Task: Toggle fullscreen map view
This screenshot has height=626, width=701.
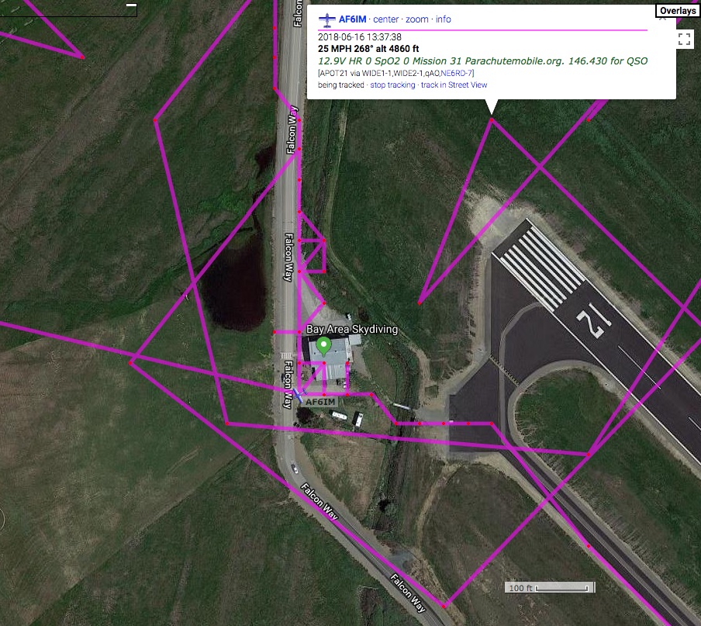Action: point(685,39)
